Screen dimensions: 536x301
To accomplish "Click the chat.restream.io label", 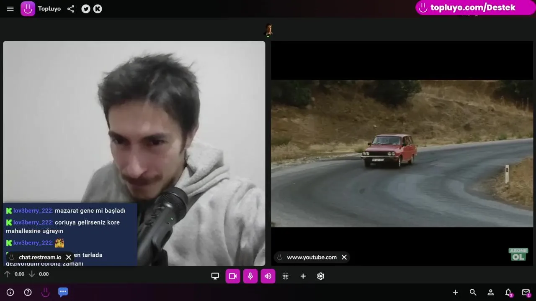I will (x=40, y=257).
